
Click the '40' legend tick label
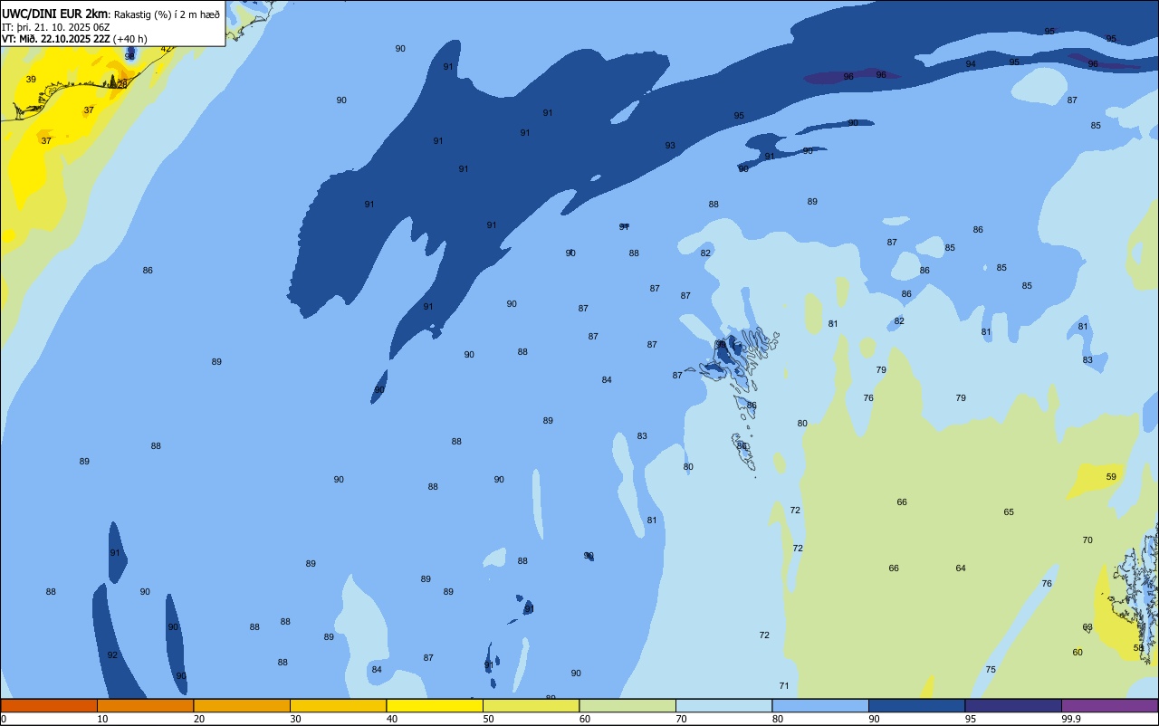coord(392,719)
